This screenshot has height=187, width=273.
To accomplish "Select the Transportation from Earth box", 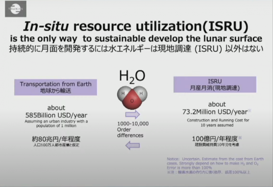I will (x=55, y=87).
